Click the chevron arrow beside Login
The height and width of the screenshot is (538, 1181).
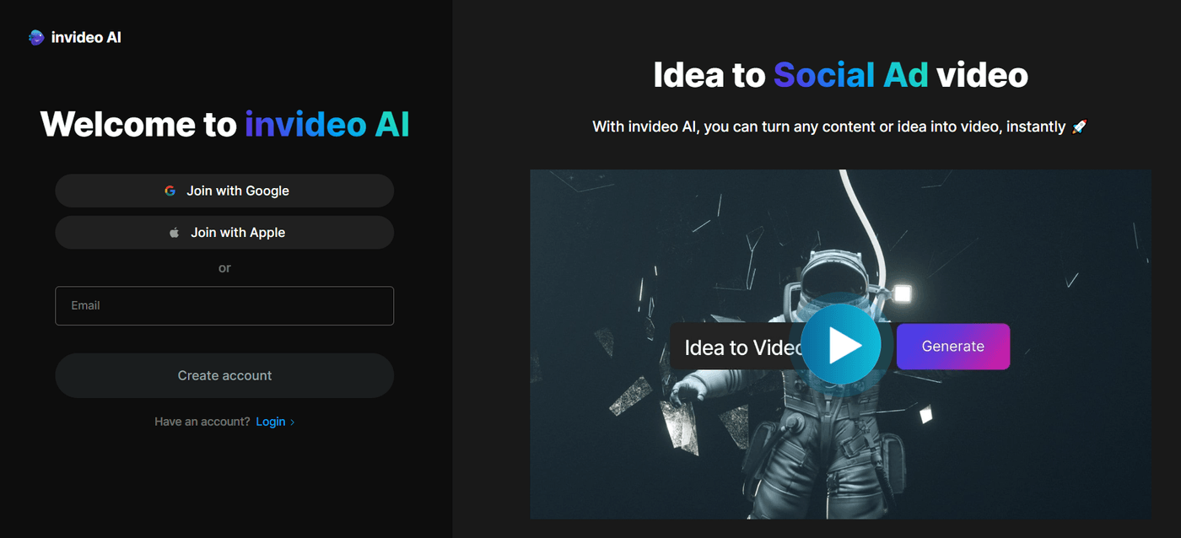(292, 422)
